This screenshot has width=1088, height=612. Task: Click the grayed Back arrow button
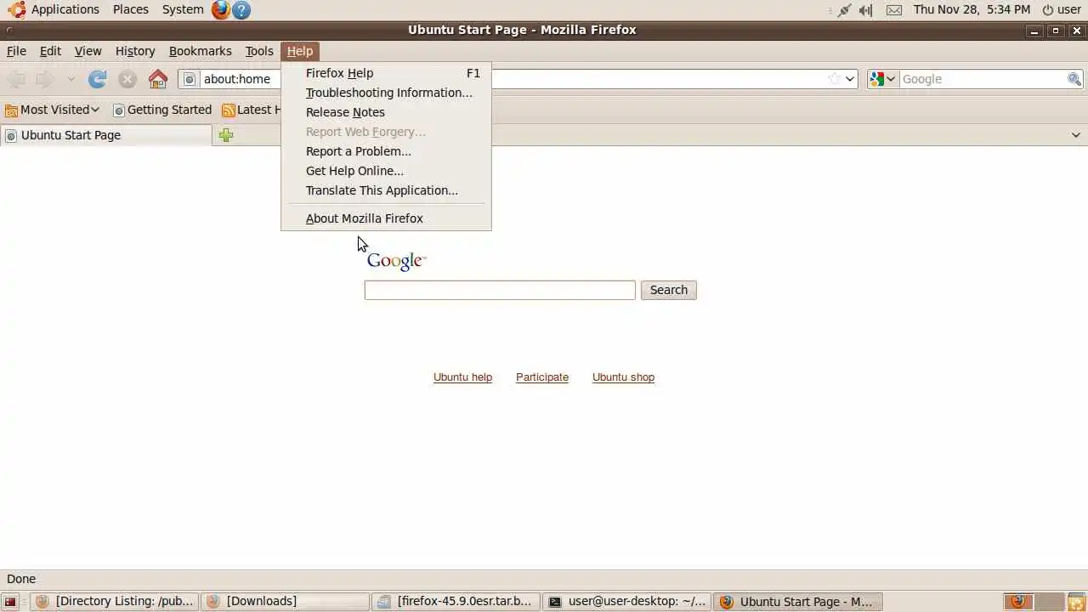(16, 79)
